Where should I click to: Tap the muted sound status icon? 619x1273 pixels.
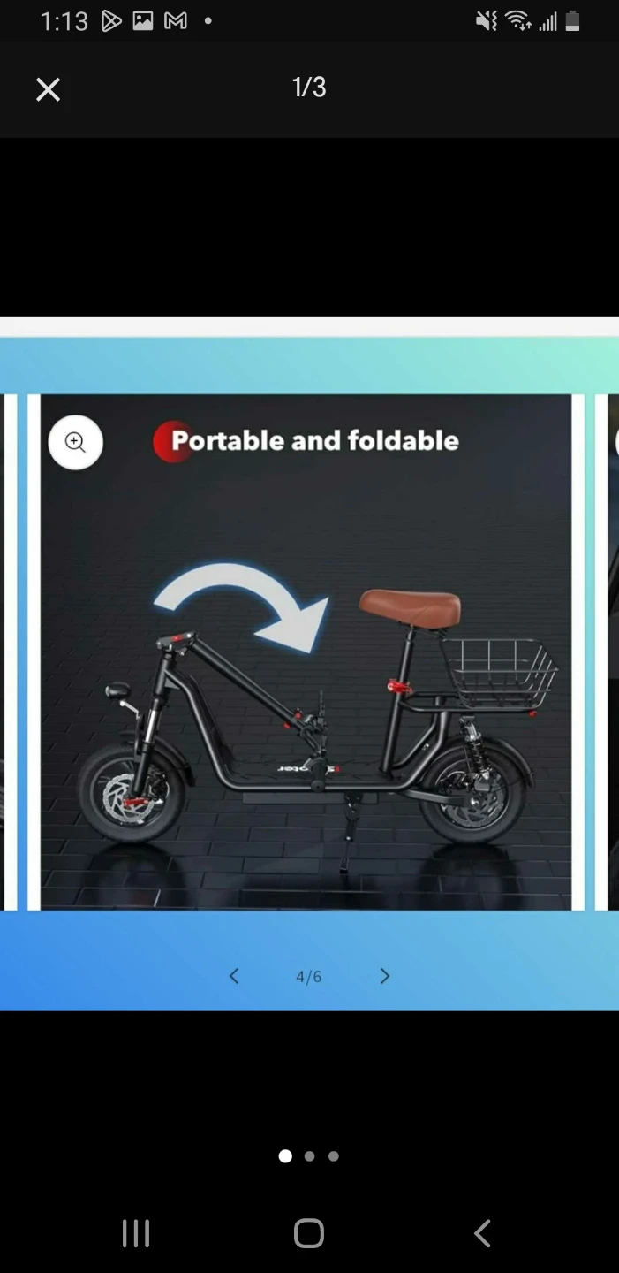[x=487, y=21]
